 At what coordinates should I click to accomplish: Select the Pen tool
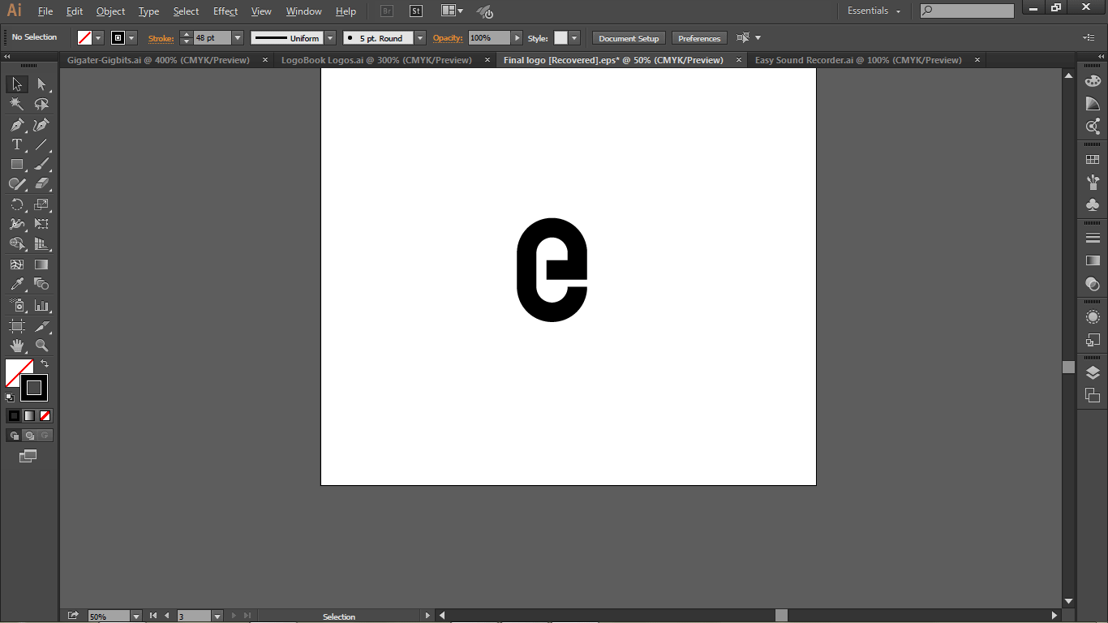pyautogui.click(x=16, y=125)
